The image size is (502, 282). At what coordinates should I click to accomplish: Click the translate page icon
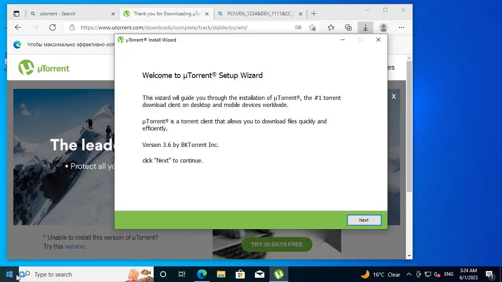298,27
